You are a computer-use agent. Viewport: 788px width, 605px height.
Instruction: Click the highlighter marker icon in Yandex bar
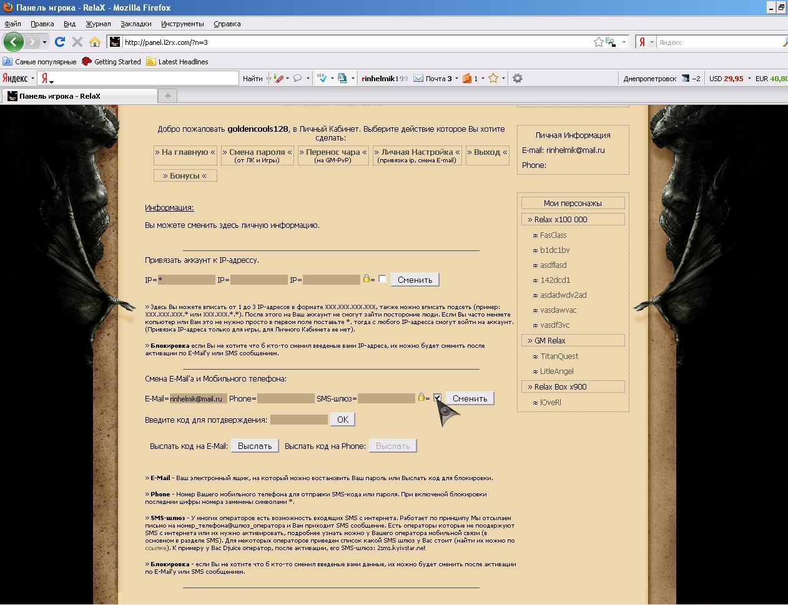pos(278,78)
